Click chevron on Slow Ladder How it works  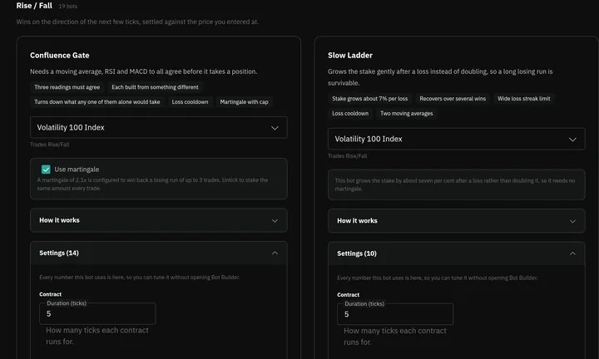point(572,221)
